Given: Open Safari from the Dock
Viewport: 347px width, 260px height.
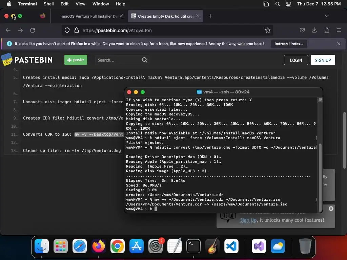Looking at the screenshot, I should [80, 246].
